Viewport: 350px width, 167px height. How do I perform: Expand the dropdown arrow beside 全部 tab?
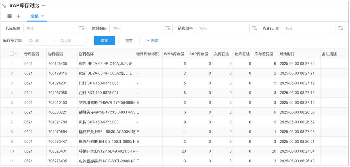43,16
